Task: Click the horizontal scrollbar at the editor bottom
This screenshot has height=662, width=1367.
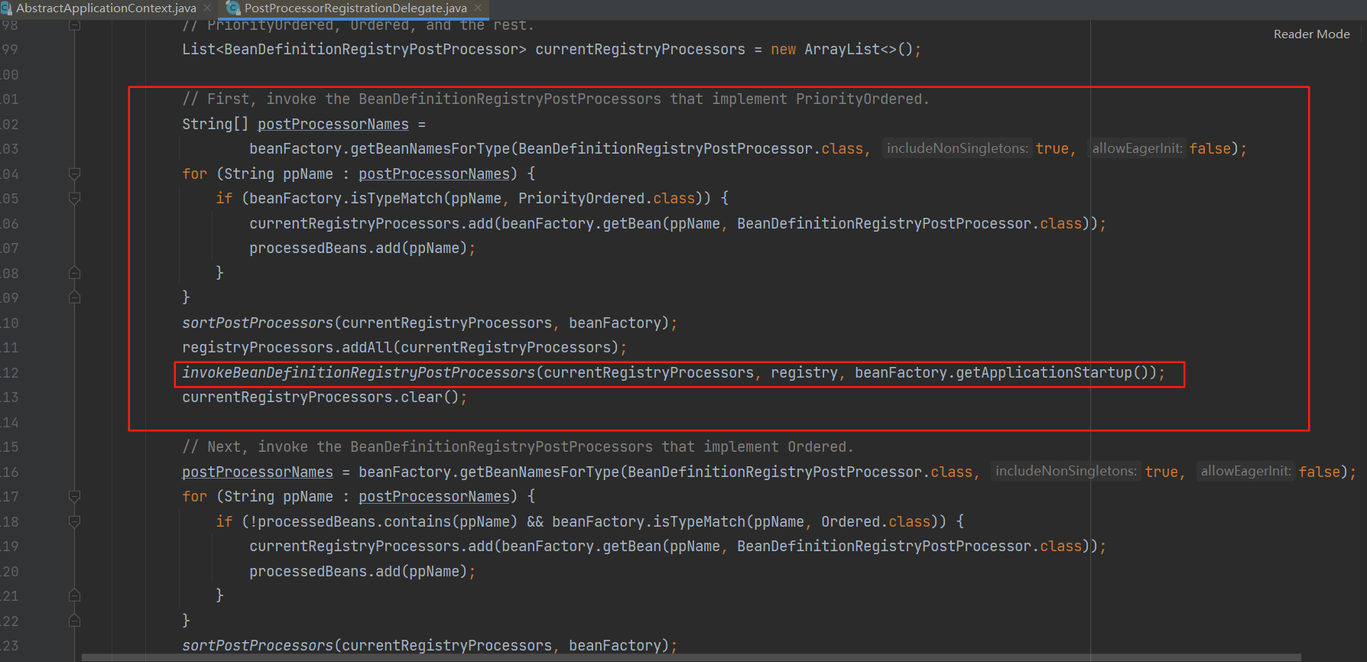Action: click(x=691, y=657)
